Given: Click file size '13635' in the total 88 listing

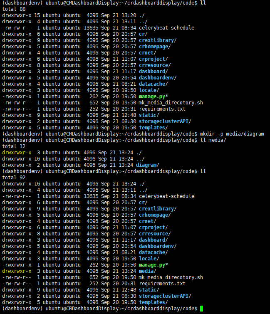Looking at the screenshot, I should tap(91, 27).
